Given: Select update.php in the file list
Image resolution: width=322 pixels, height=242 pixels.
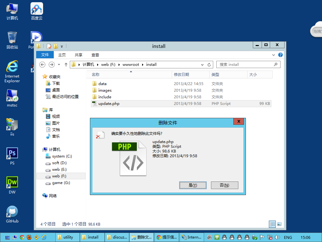Looking at the screenshot, I should [181, 103].
